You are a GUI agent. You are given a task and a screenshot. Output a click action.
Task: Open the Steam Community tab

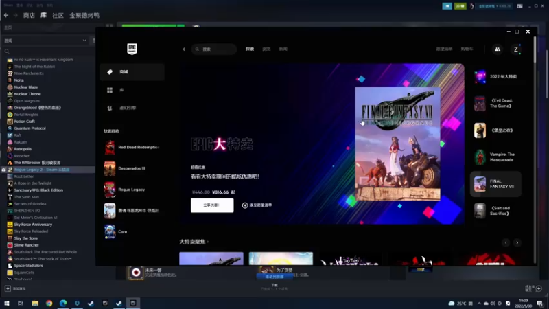click(58, 15)
